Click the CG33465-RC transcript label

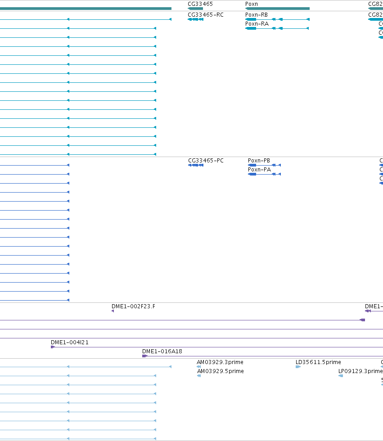[206, 14]
